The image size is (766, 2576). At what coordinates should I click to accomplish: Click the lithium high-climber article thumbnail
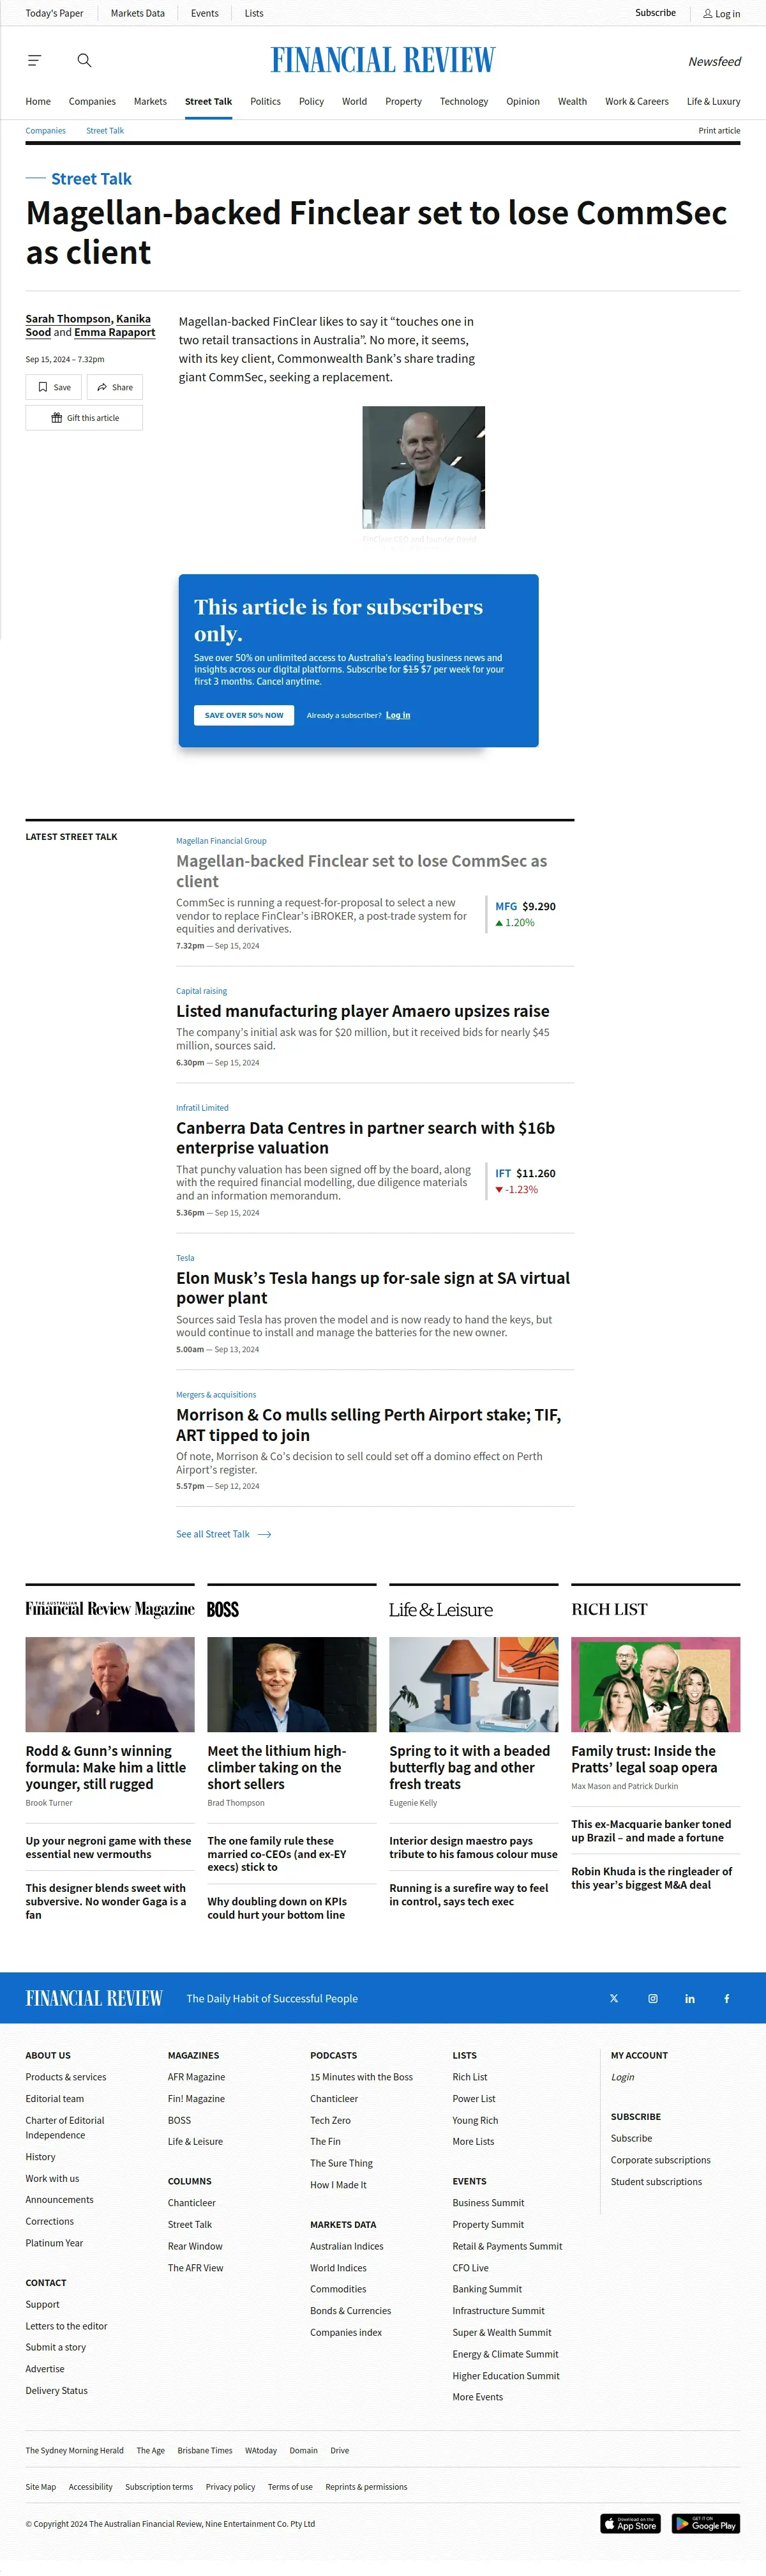point(292,1684)
